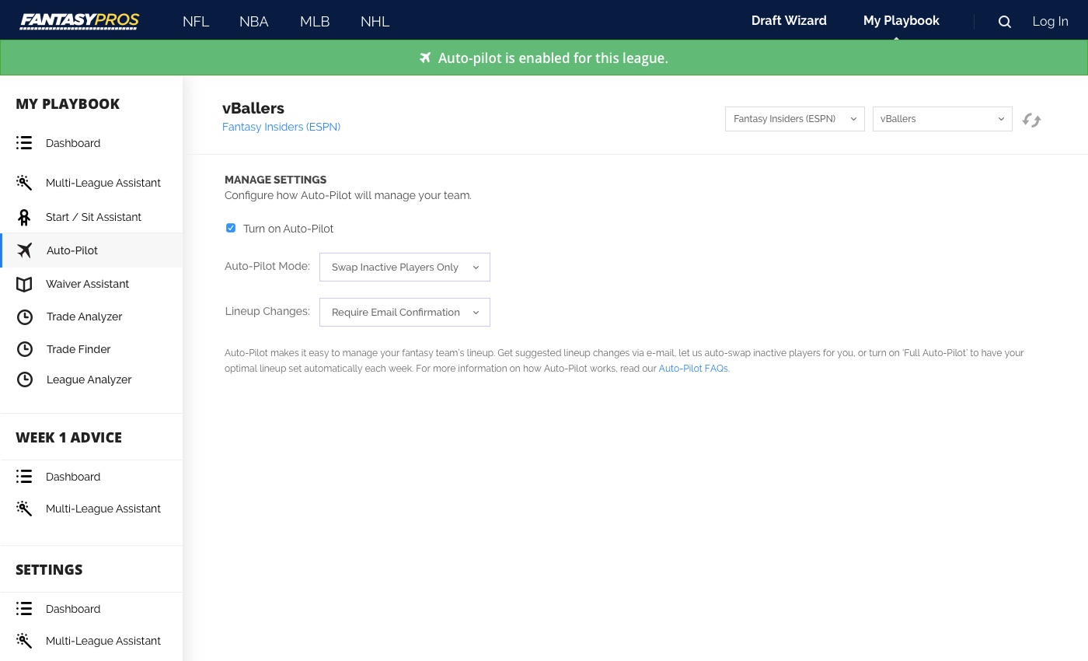Click the Start / Sit Assistant icon
The image size is (1088, 661).
(24, 217)
